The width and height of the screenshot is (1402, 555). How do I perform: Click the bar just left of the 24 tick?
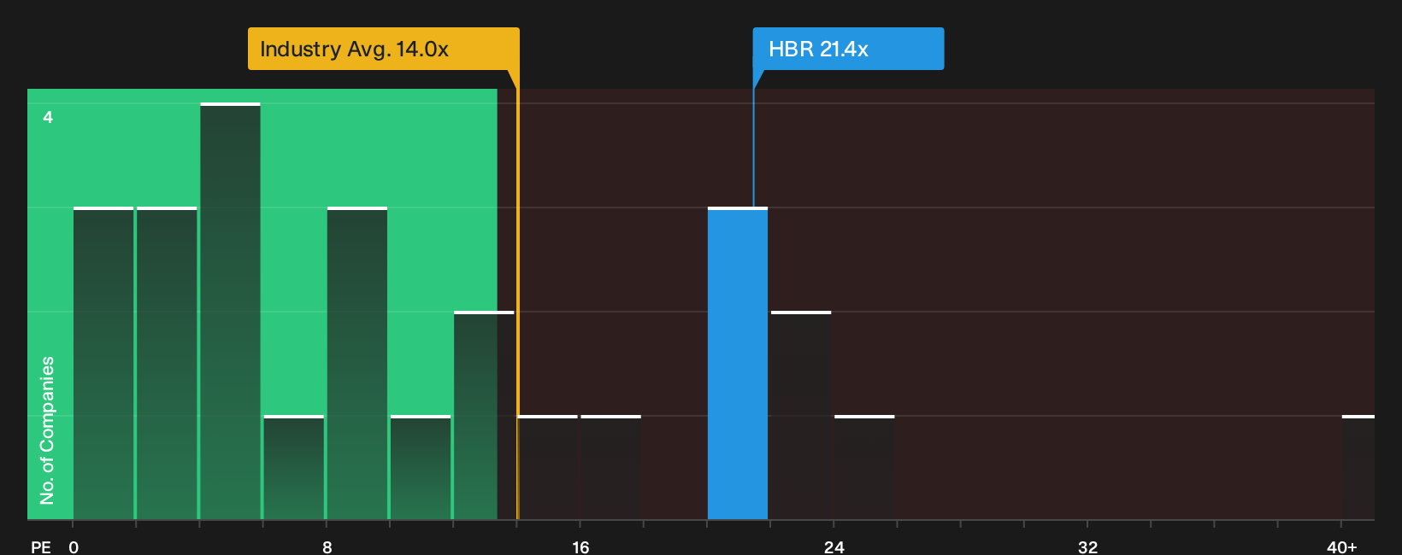801,415
